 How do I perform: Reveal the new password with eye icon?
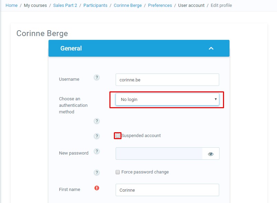(x=211, y=154)
